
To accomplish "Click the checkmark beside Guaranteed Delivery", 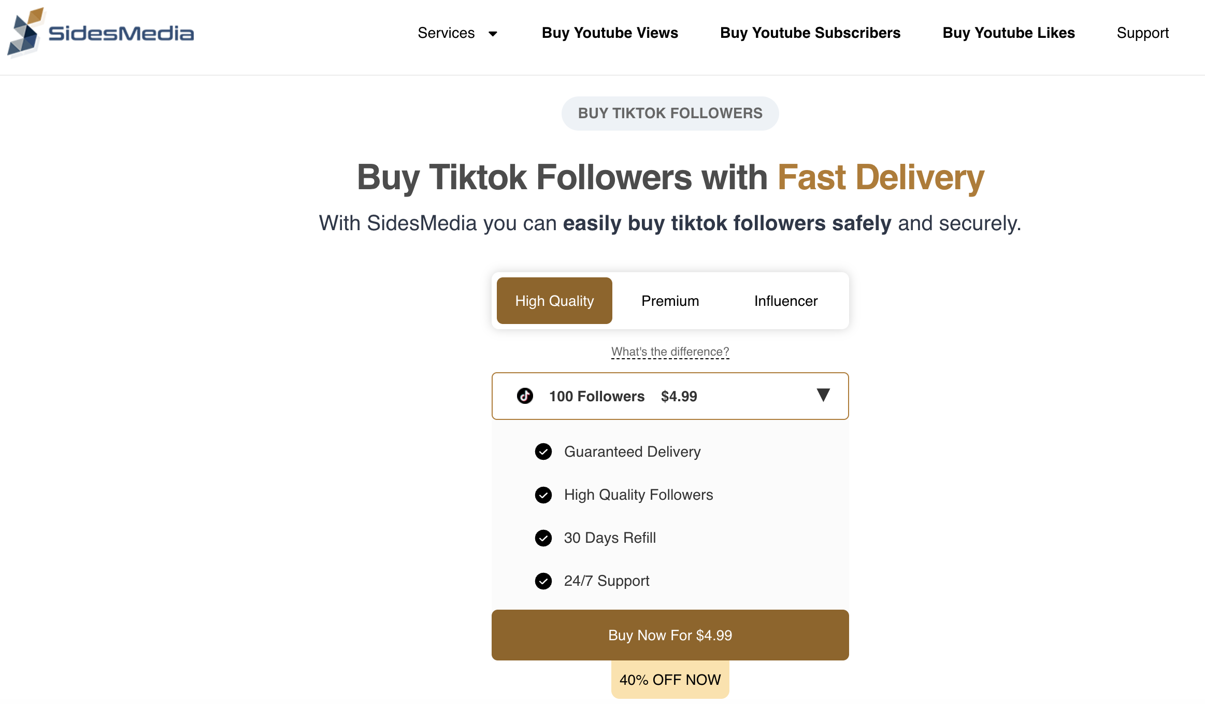I will (543, 452).
